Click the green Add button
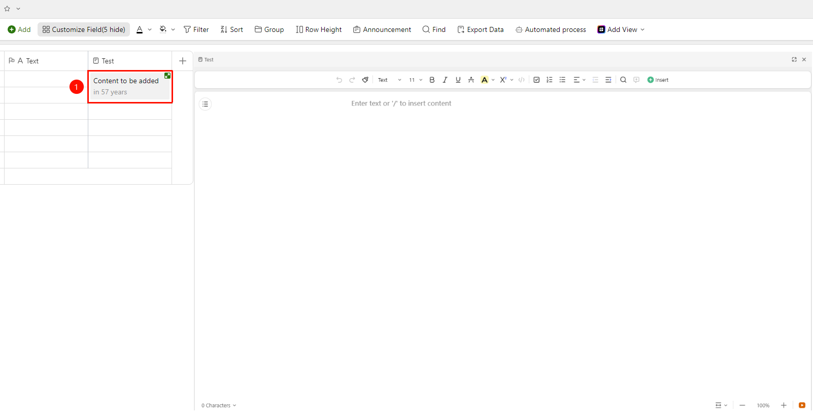Viewport: 813px width, 418px height. coord(19,29)
